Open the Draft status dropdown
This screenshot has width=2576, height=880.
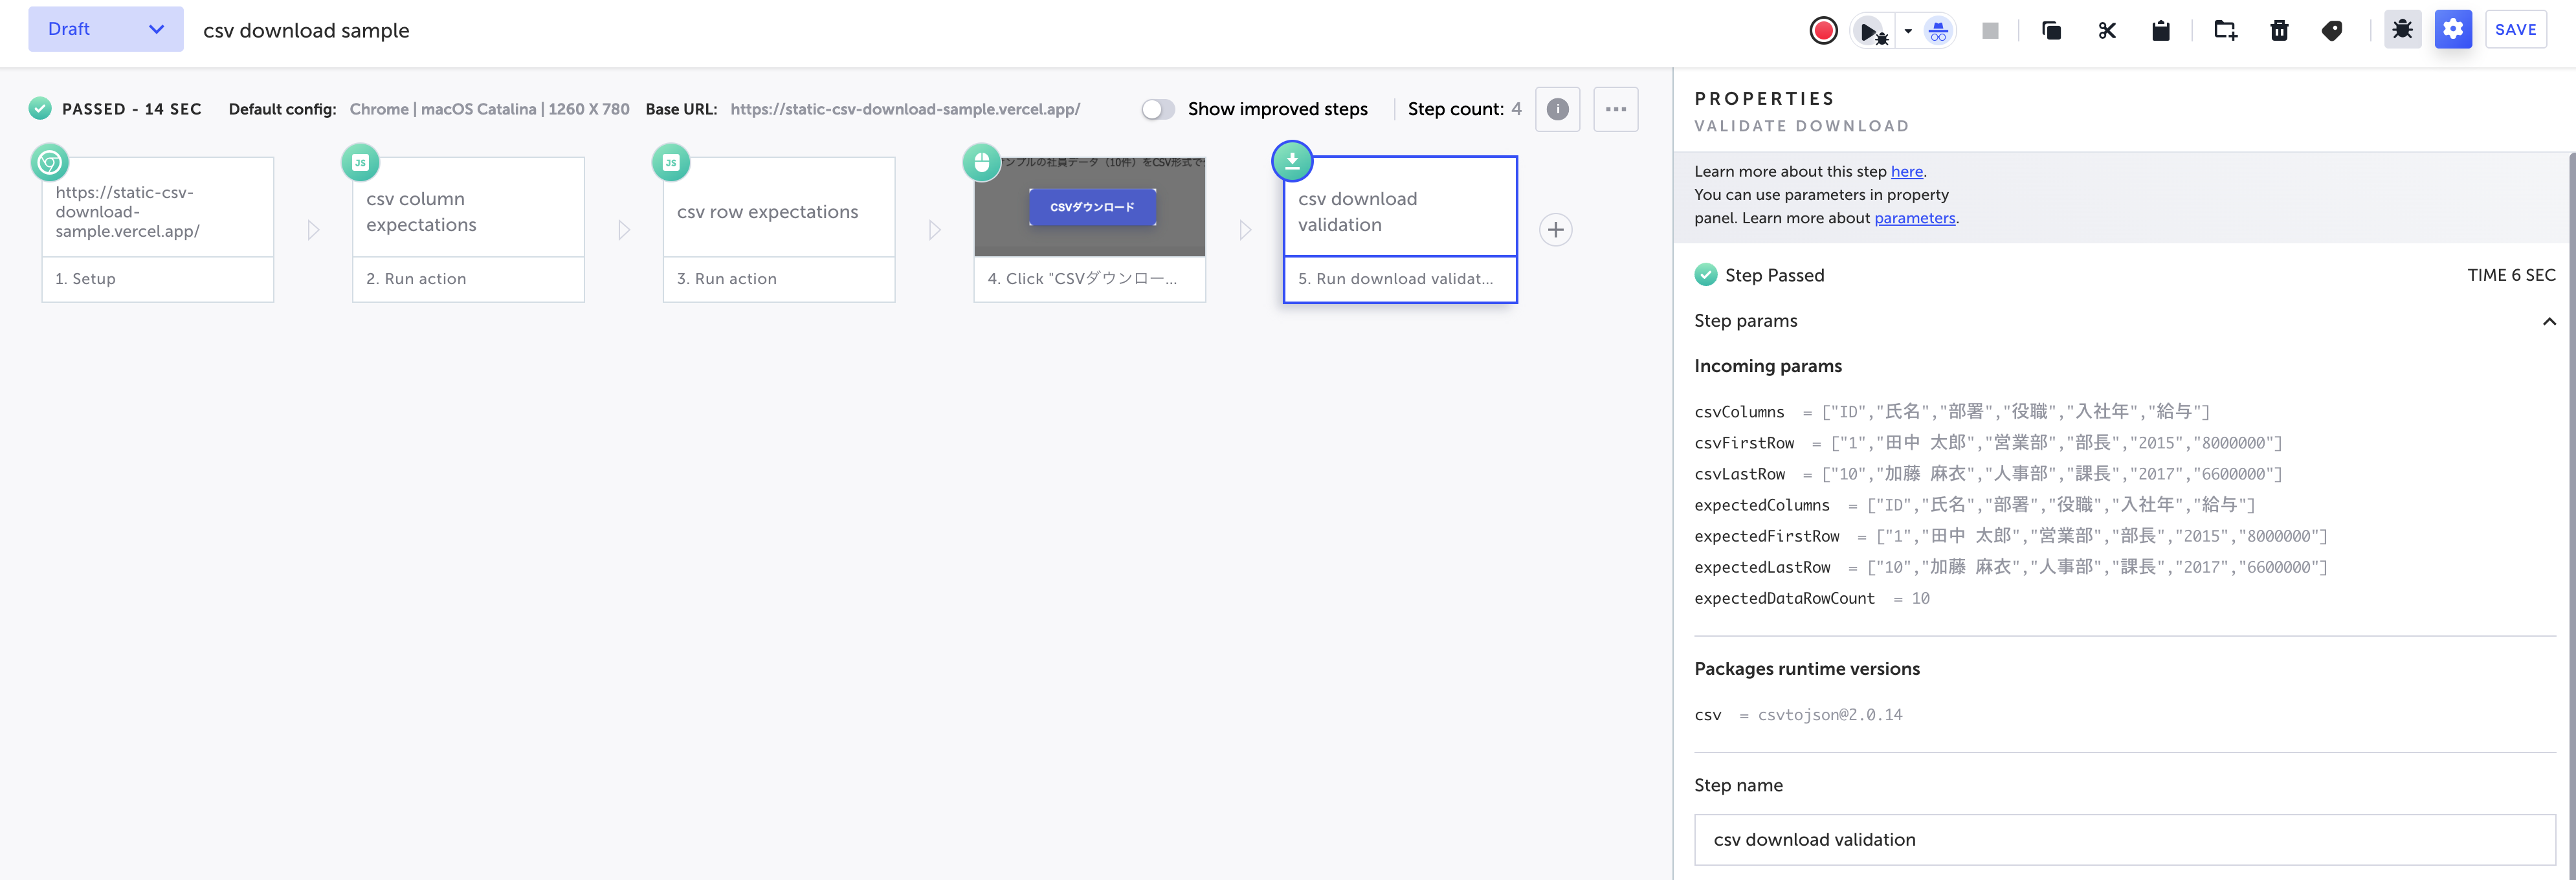pos(106,29)
